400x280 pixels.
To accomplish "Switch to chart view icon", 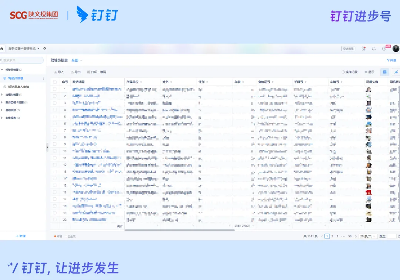I will click(396, 72).
